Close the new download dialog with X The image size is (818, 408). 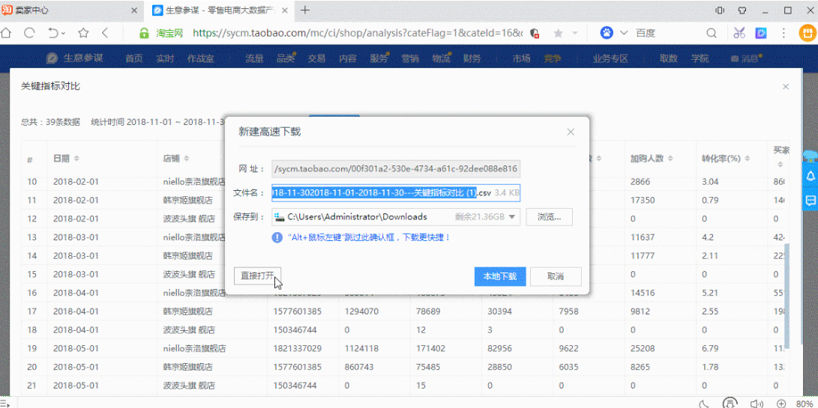pos(571,132)
